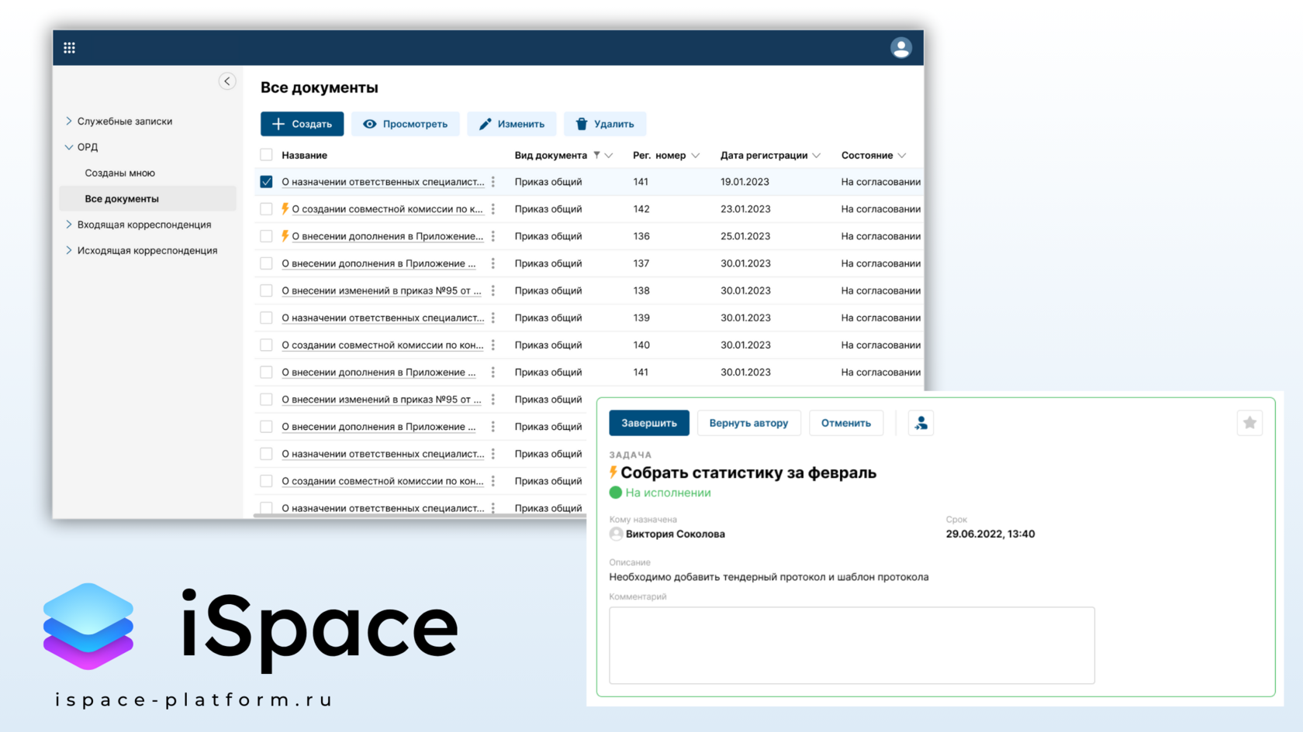Click Отменить button in the task card

coord(846,423)
